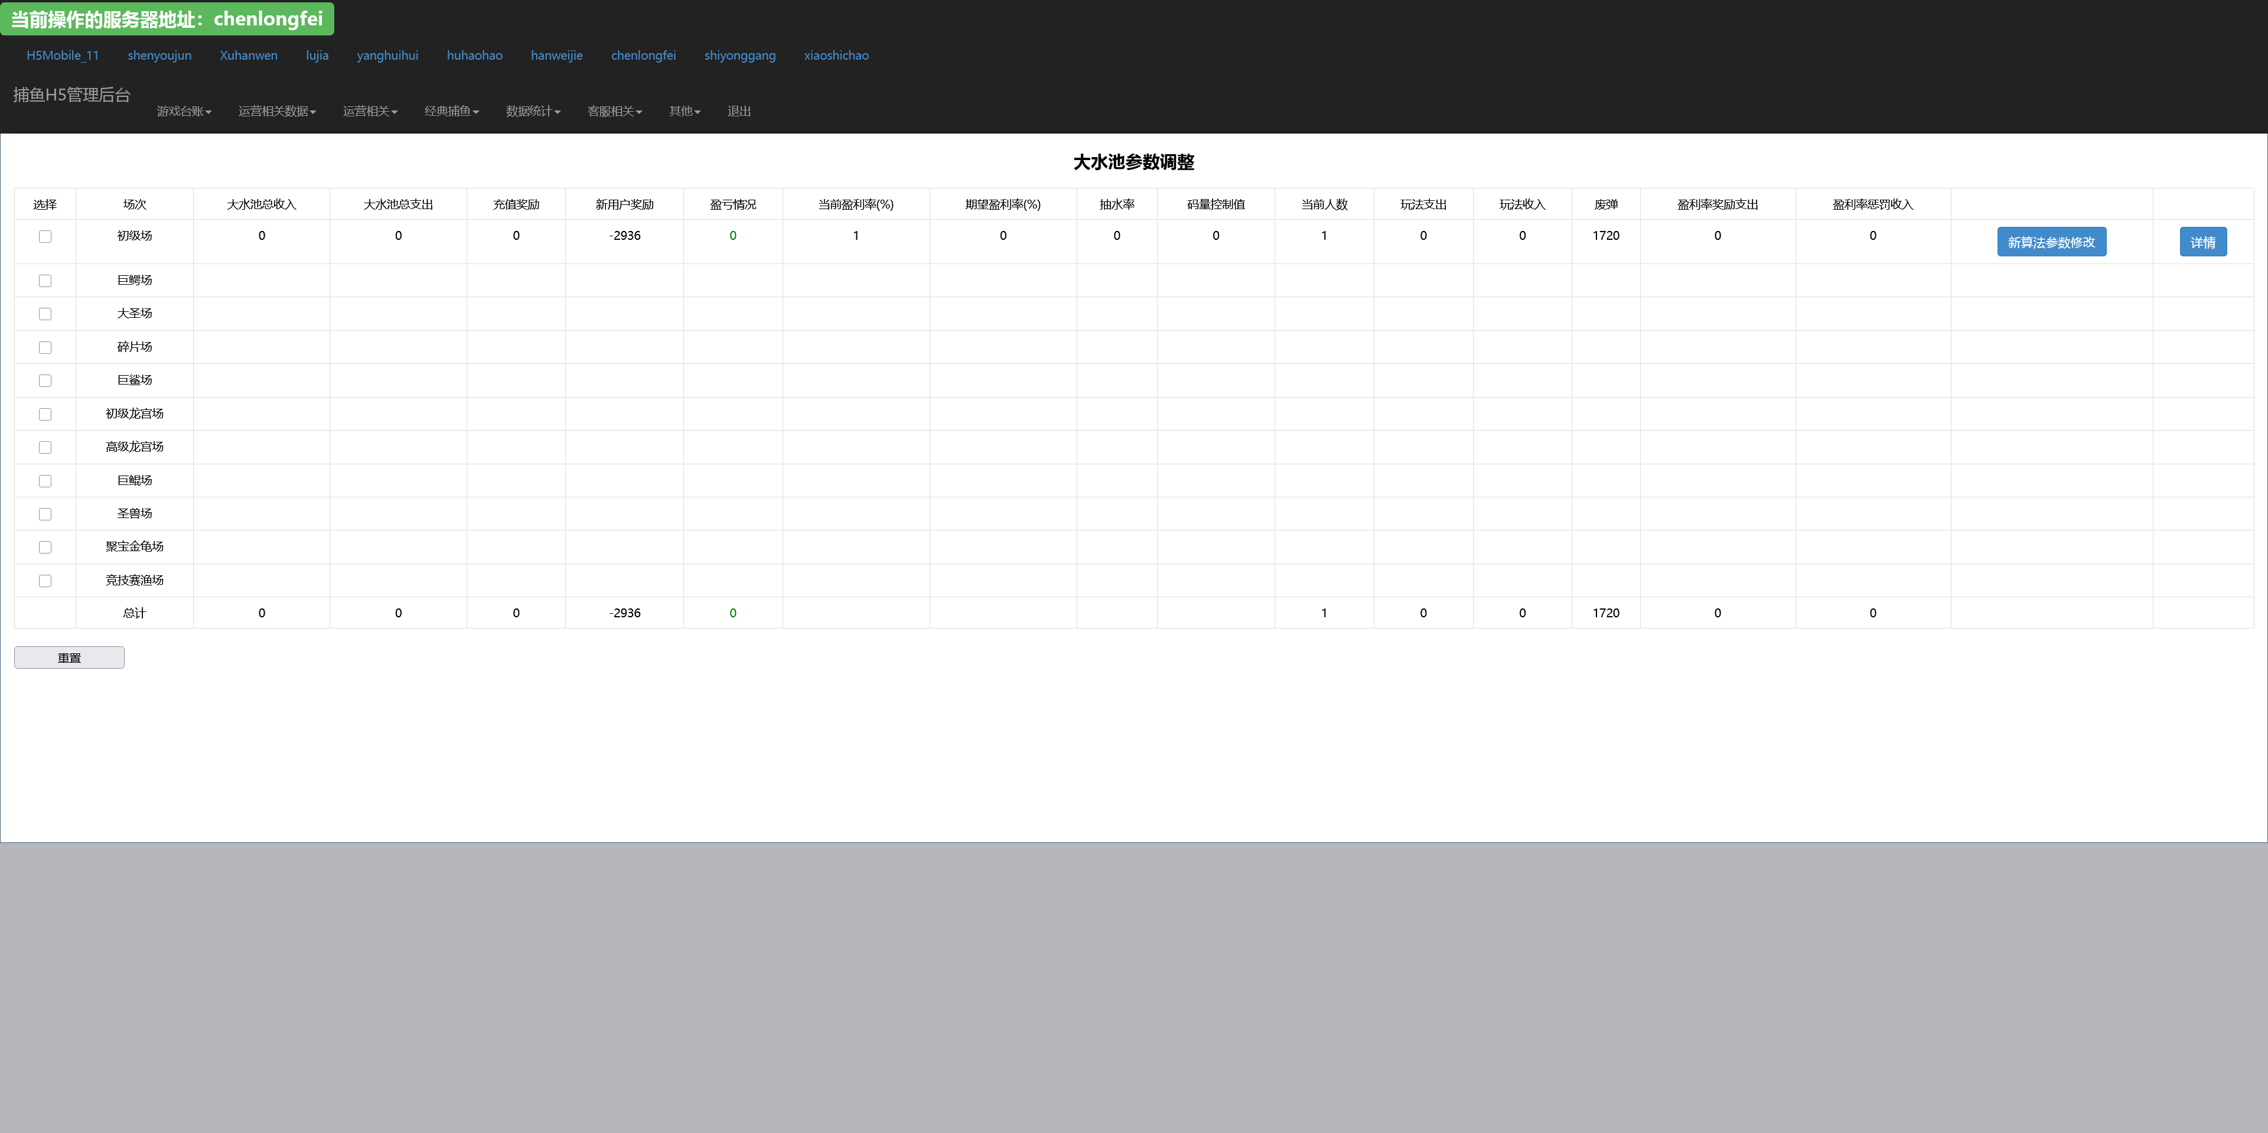
Task: Click the 新算法参数修改 button
Action: [2051, 242]
